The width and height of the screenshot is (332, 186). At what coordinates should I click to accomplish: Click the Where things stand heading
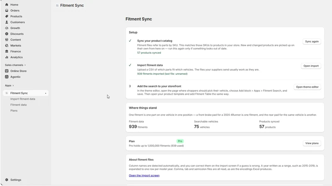coord(143,108)
